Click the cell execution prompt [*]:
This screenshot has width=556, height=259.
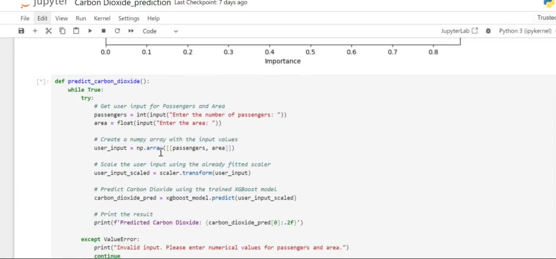42,82
